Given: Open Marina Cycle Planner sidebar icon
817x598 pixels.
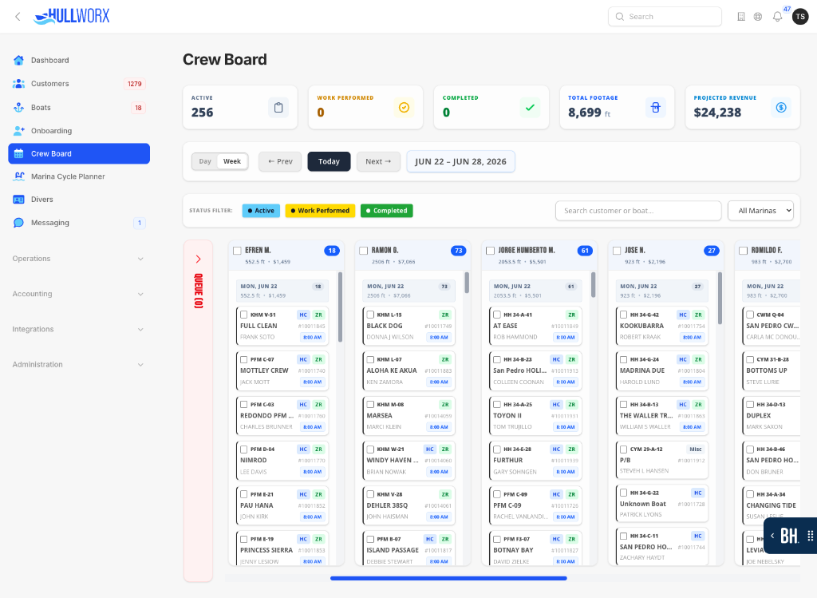Looking at the screenshot, I should (19, 176).
